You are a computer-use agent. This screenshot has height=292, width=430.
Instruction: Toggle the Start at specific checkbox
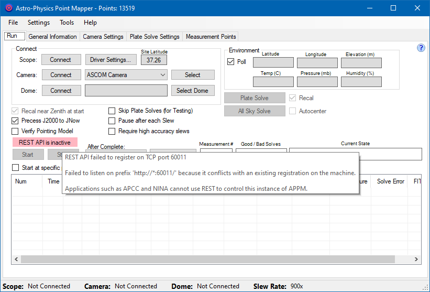tap(15, 167)
